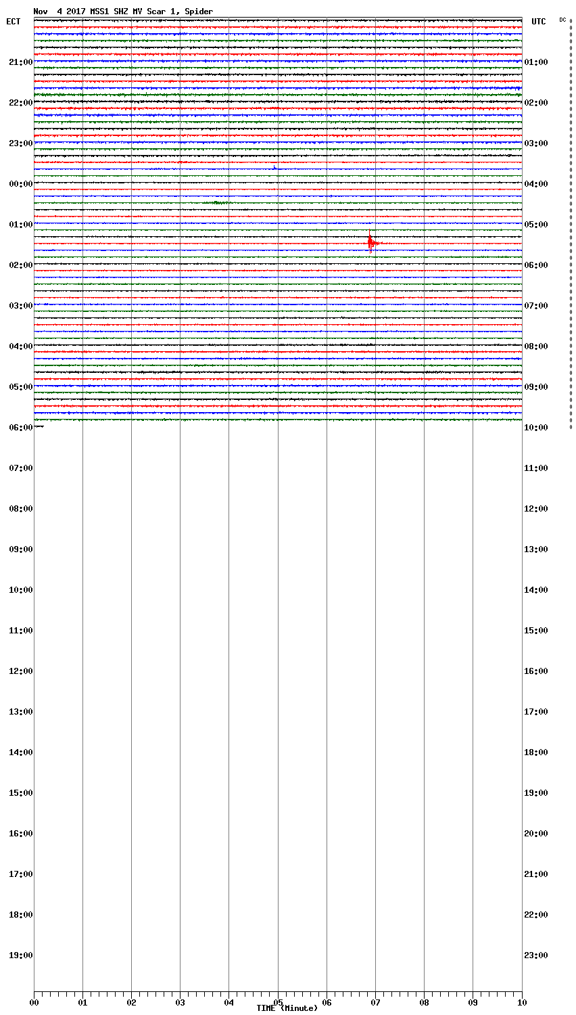Click the 23:00 label on the UTC axis
The image size is (576, 1015).
click(536, 955)
